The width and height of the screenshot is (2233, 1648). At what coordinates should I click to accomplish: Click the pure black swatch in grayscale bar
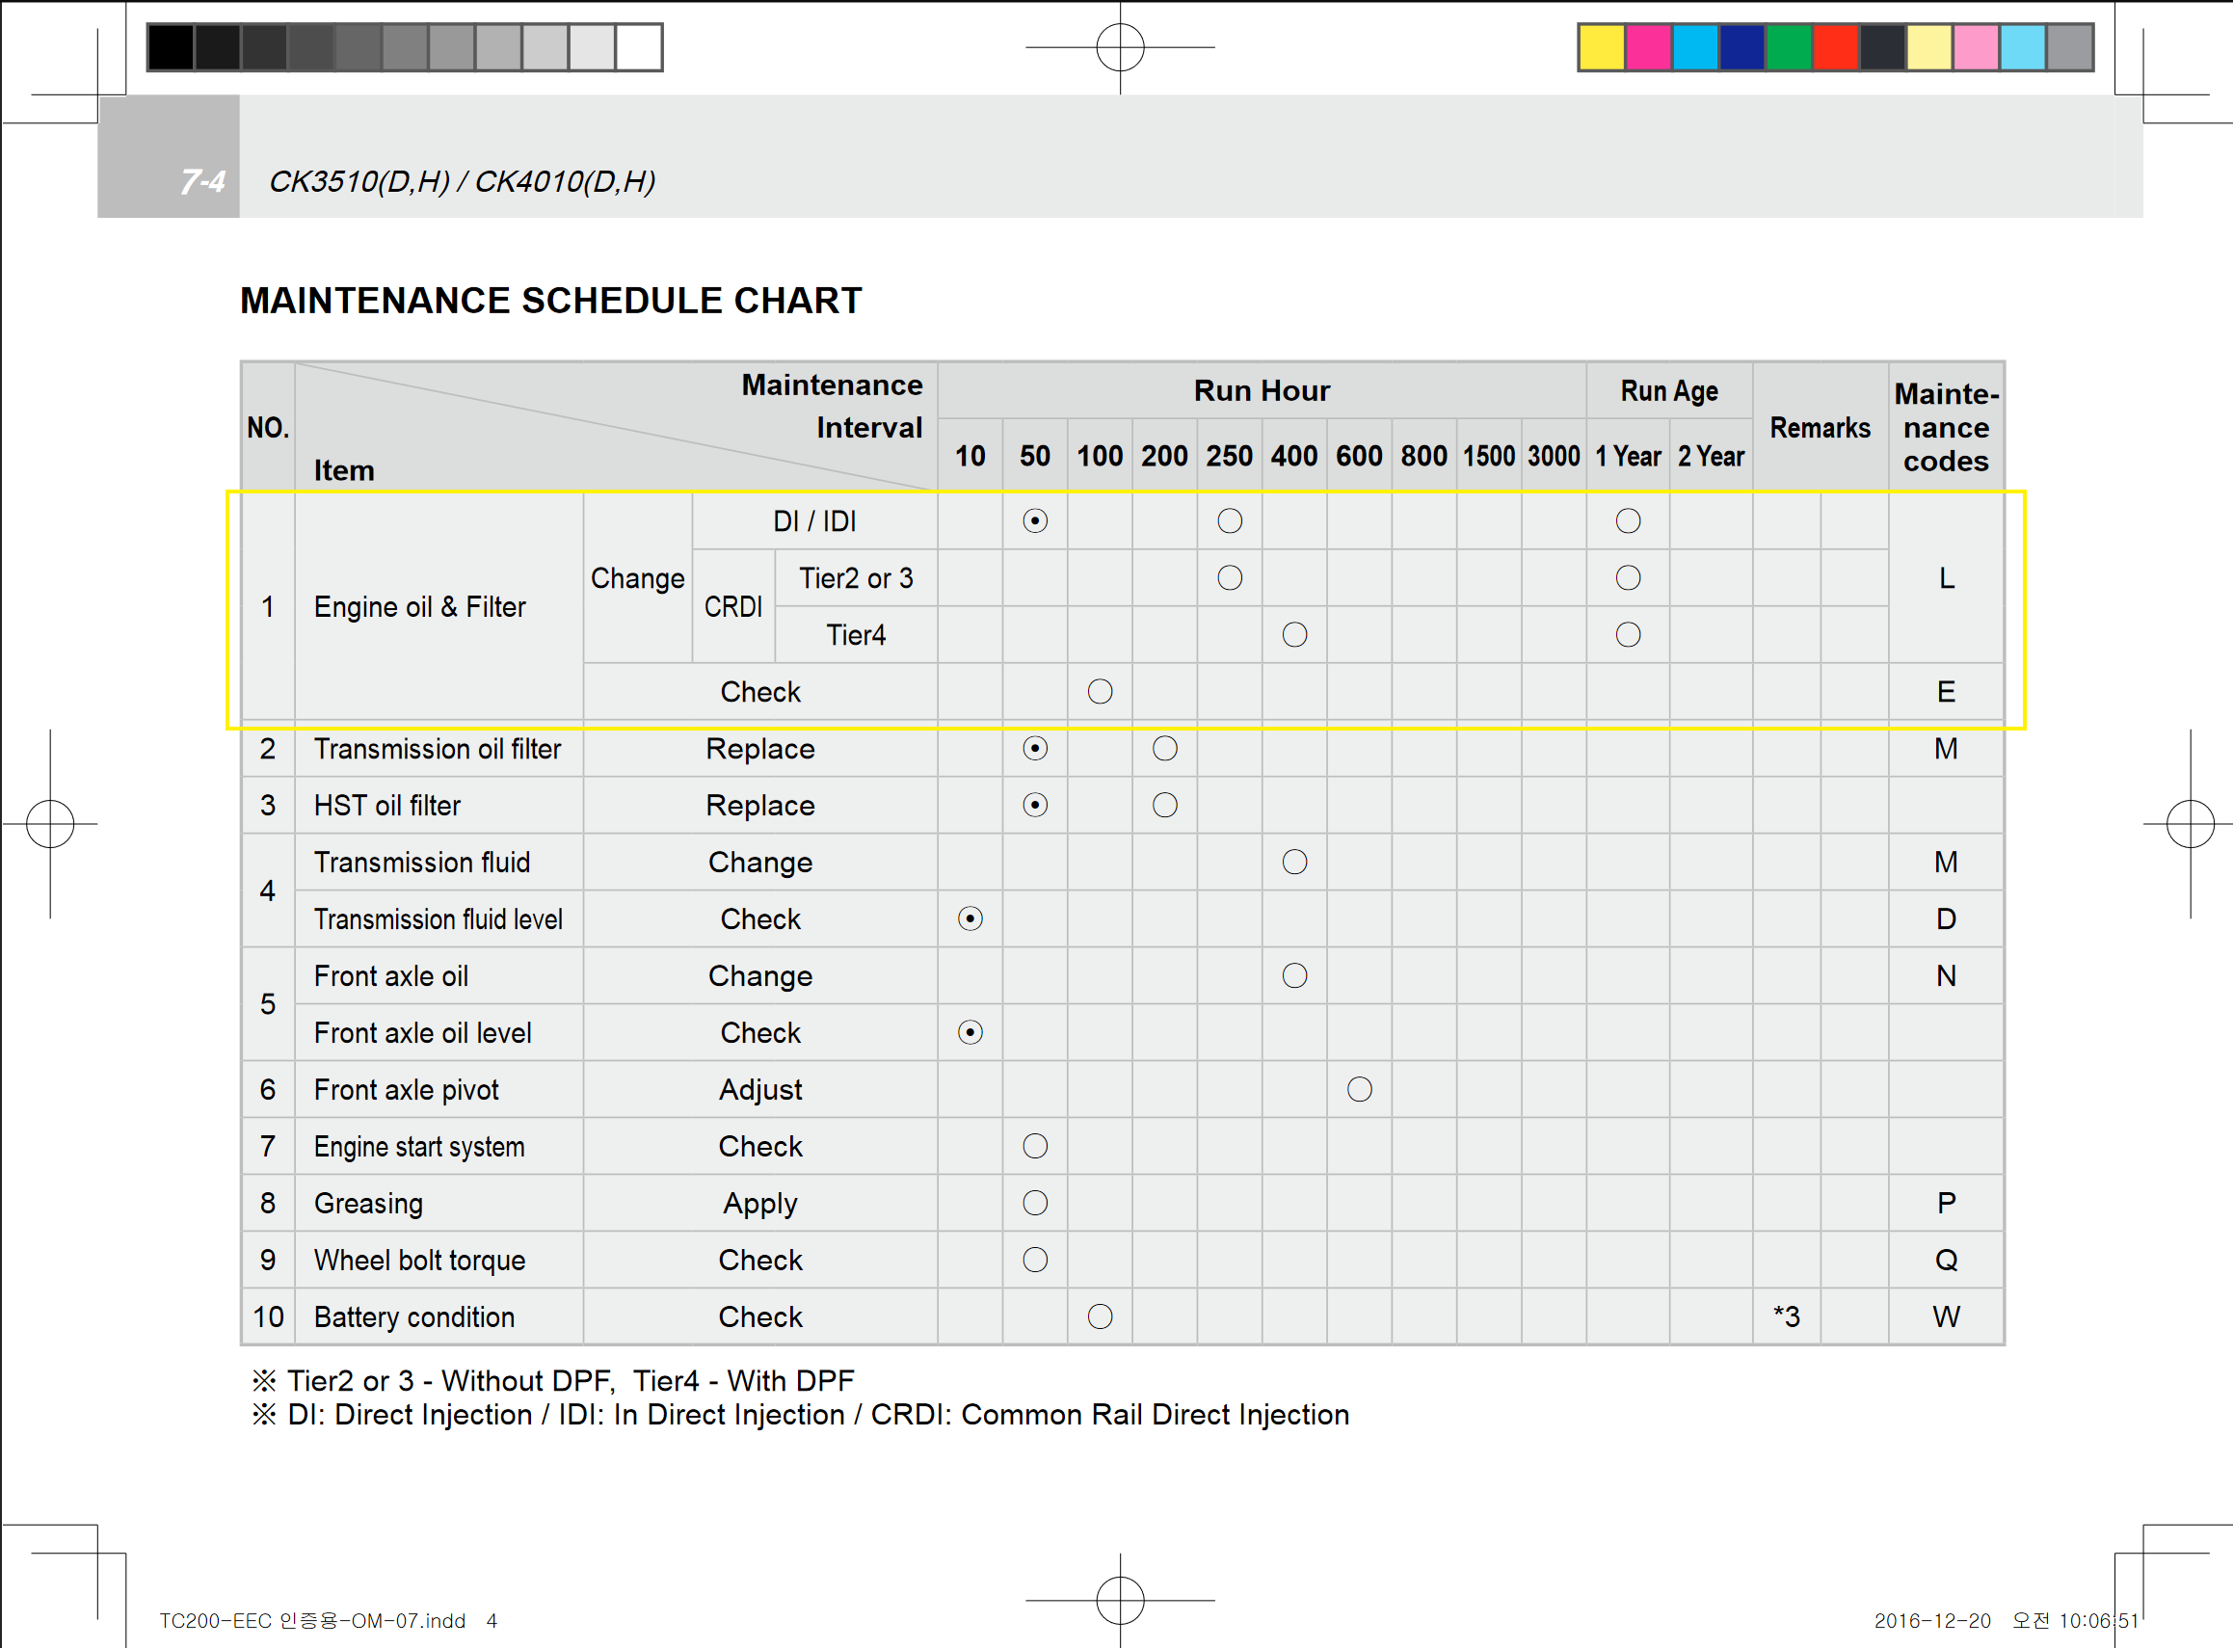coord(171,47)
